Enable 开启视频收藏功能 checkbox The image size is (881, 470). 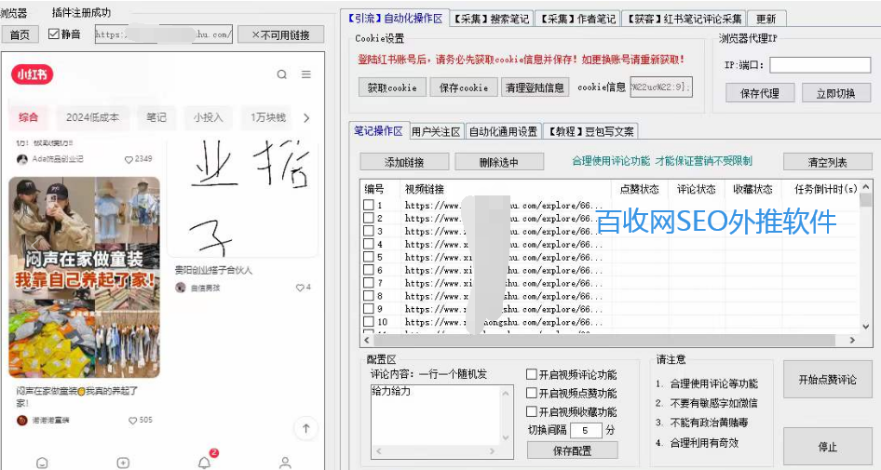pos(532,411)
